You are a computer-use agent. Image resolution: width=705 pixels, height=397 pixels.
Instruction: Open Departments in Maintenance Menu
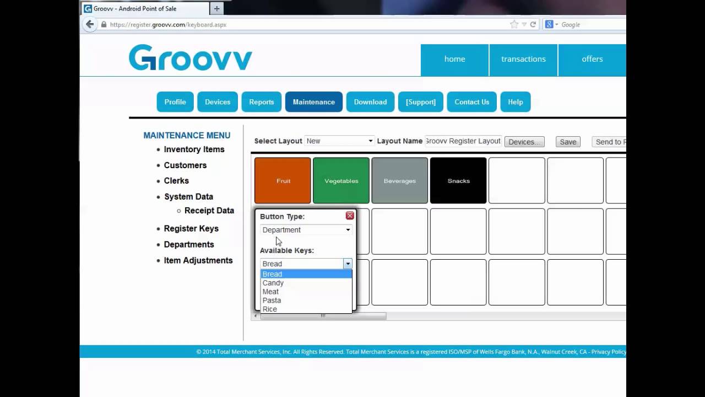189,245
